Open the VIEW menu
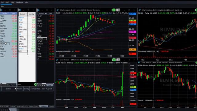Screen dimensions: 197x111 [12, 2]
